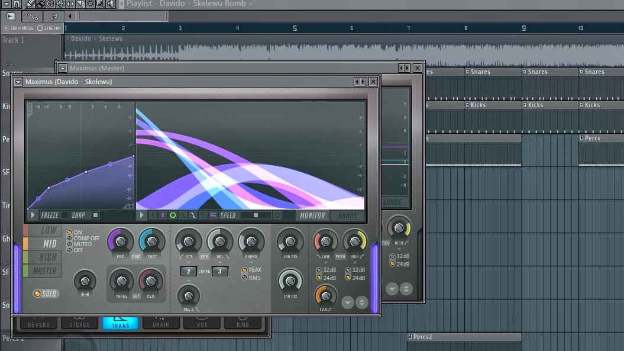The width and height of the screenshot is (624, 351).
Task: Click attack curve value box 2
Action: 188,272
